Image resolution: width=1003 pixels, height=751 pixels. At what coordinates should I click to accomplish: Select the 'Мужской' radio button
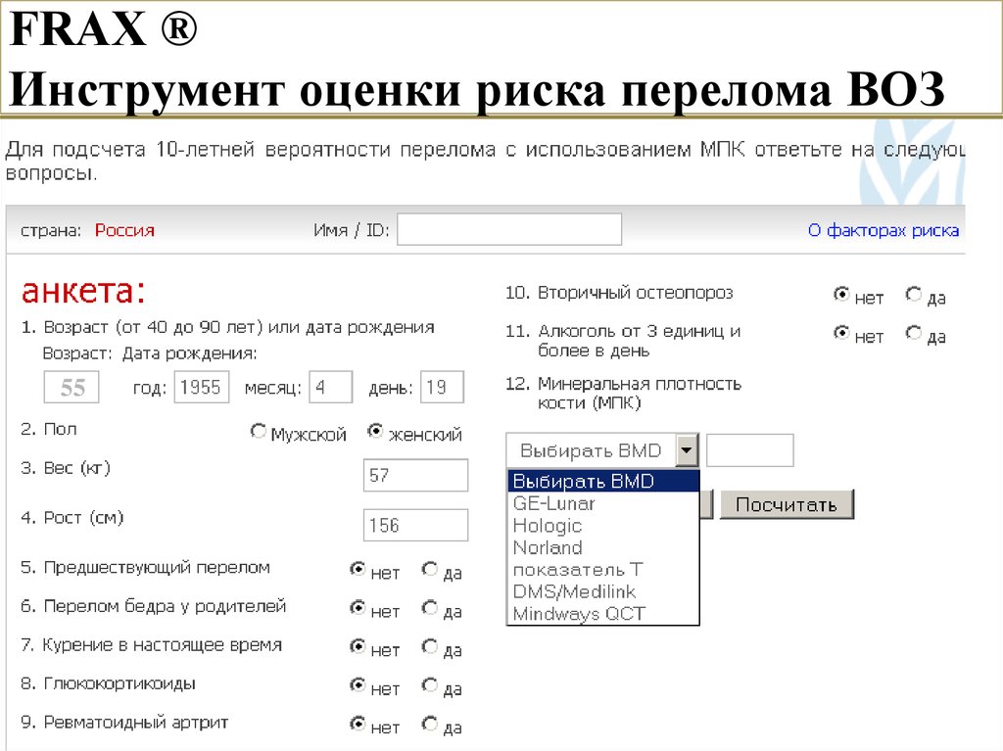pyautogui.click(x=259, y=432)
